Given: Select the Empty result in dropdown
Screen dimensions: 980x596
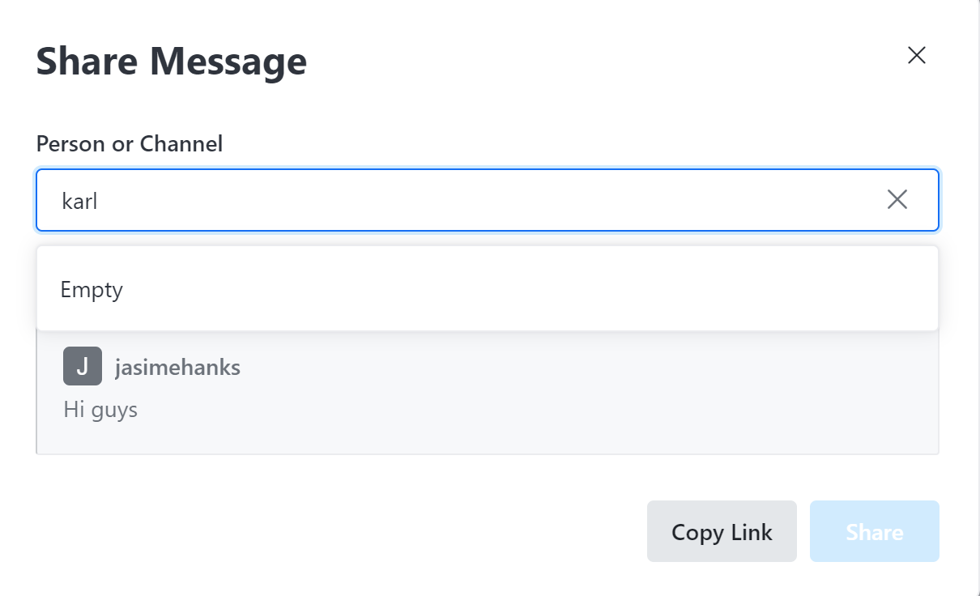Looking at the screenshot, I should pos(92,289).
